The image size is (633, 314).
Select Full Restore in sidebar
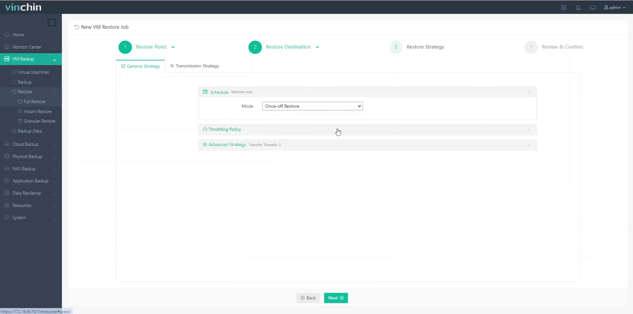[34, 101]
